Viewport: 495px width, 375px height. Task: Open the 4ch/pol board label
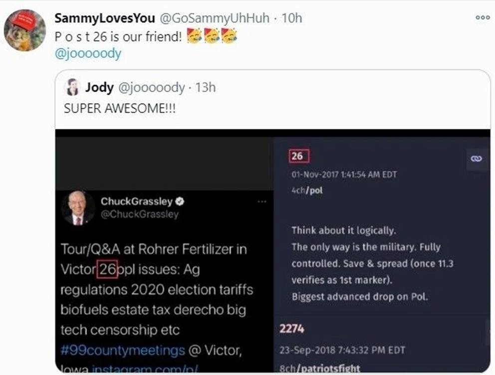click(x=307, y=190)
